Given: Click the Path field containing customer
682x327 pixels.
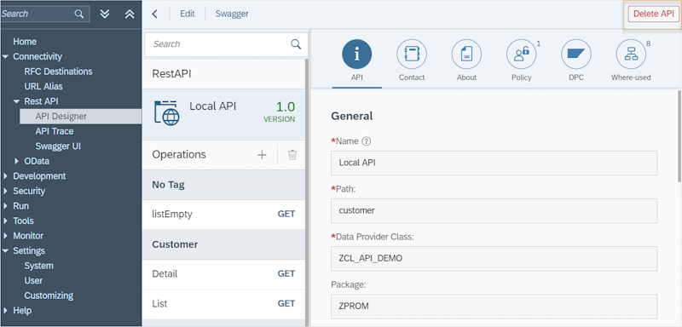Looking at the screenshot, I should point(494,211).
